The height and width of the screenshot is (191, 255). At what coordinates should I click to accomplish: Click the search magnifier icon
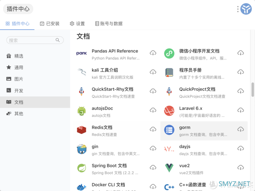click(58, 40)
